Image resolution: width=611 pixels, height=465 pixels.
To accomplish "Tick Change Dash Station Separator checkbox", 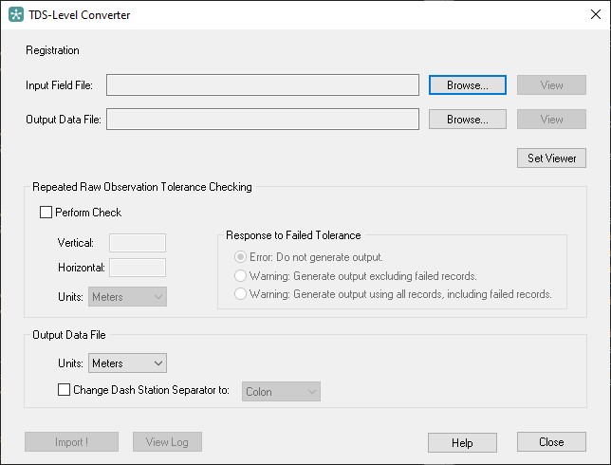I will click(x=64, y=390).
